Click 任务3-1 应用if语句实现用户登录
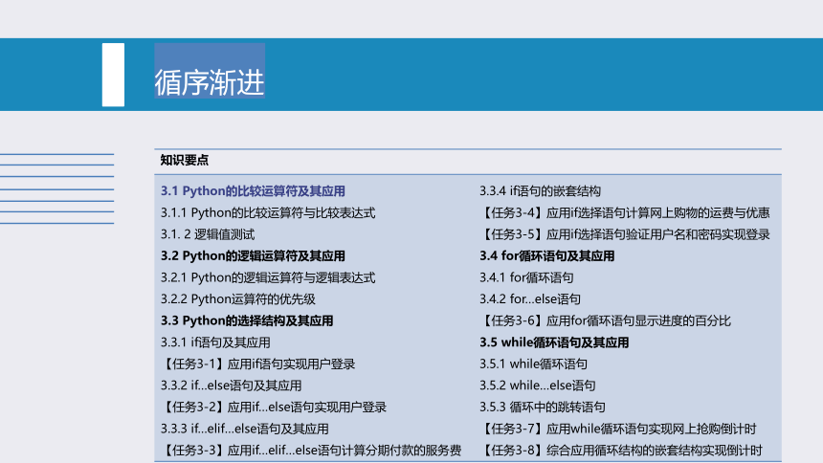This screenshot has height=463, width=823. pyautogui.click(x=257, y=364)
